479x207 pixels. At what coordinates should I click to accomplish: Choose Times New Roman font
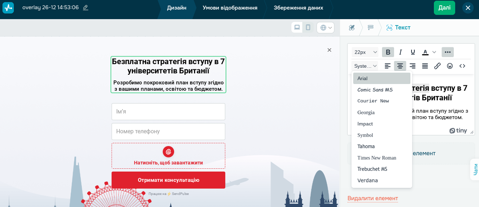click(x=382, y=158)
